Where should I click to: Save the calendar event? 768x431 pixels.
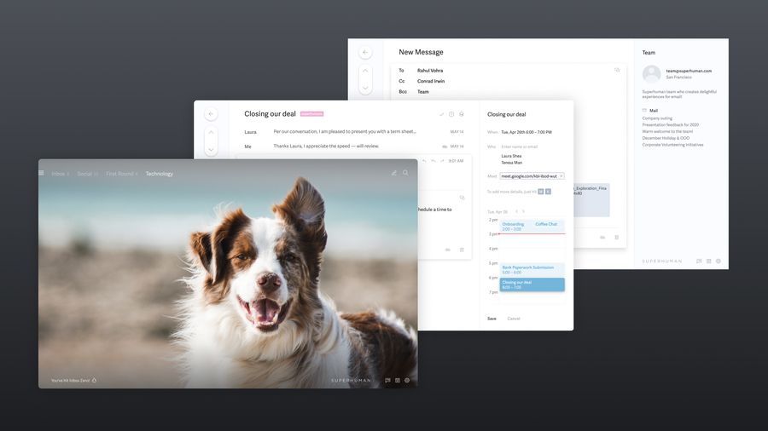click(492, 319)
